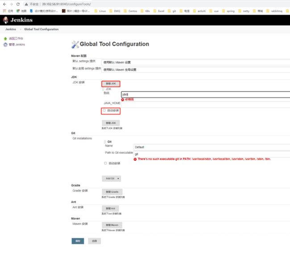Click the Path to Git executable field
The height and width of the screenshot is (263, 290).
coord(212,154)
